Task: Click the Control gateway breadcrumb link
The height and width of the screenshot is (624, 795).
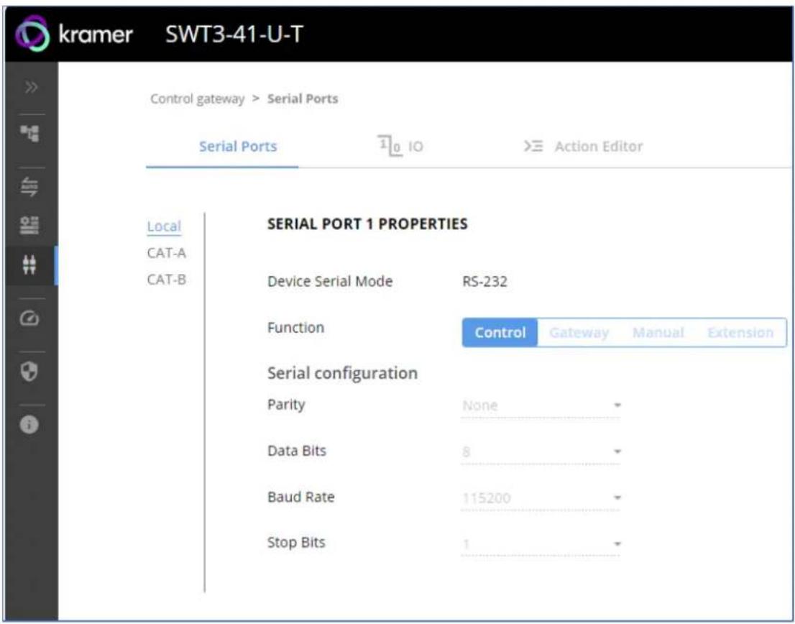Action: [197, 98]
